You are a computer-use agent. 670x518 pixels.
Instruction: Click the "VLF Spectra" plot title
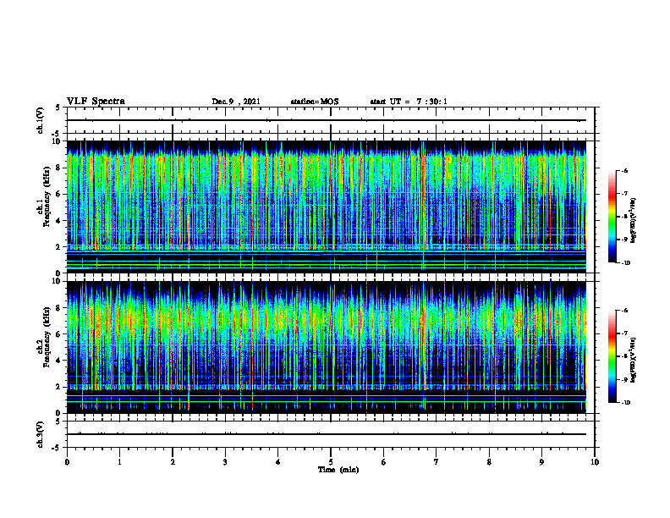[96, 102]
